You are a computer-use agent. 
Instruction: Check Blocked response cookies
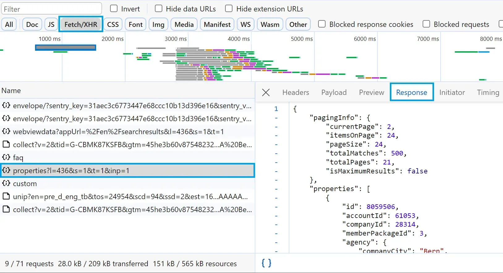pyautogui.click(x=322, y=24)
